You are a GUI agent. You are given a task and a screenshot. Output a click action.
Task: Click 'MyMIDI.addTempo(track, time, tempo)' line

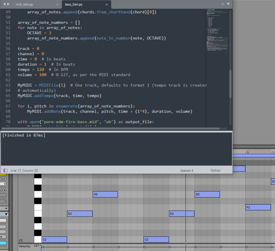tap(59, 96)
